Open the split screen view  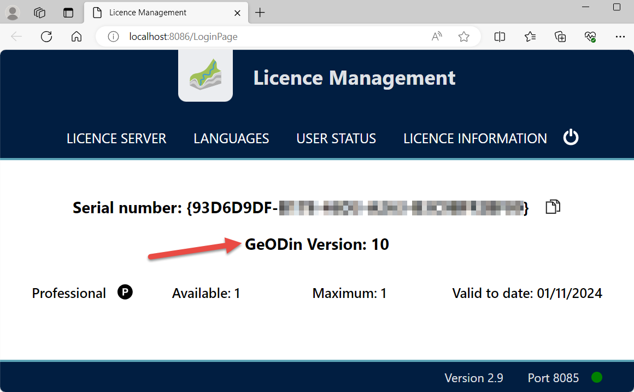[x=500, y=37]
